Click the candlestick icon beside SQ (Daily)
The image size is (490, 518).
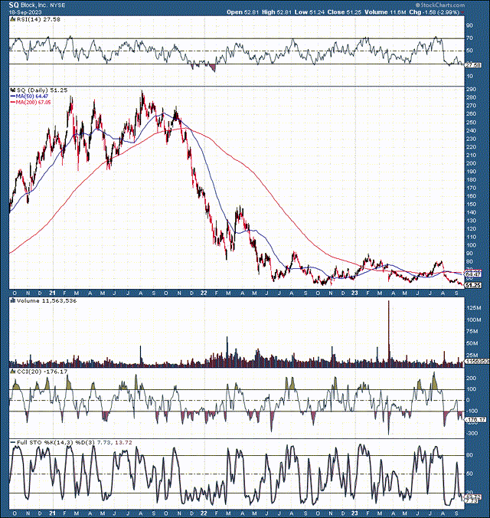(13, 90)
